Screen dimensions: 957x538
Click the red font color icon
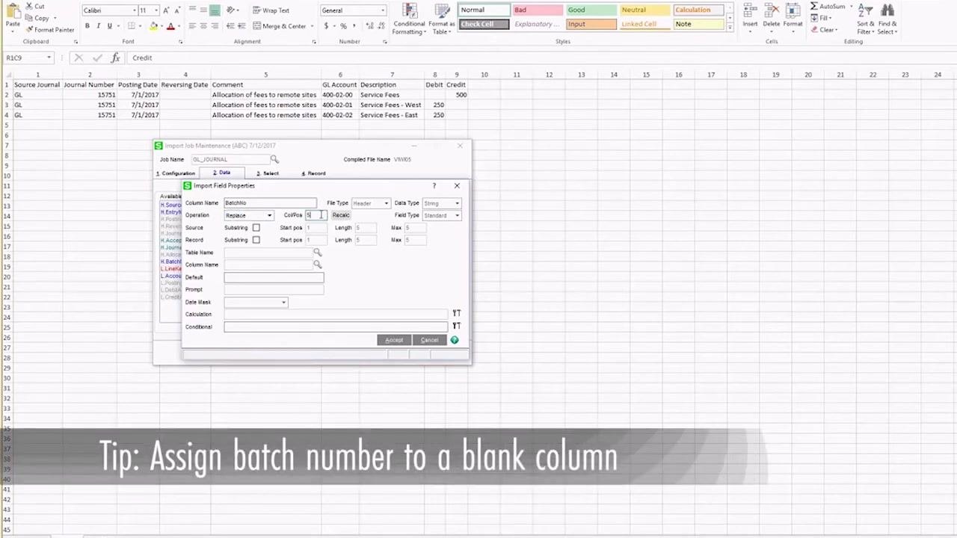[170, 26]
